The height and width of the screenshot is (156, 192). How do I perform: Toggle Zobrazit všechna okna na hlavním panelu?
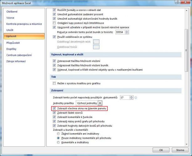54,108
